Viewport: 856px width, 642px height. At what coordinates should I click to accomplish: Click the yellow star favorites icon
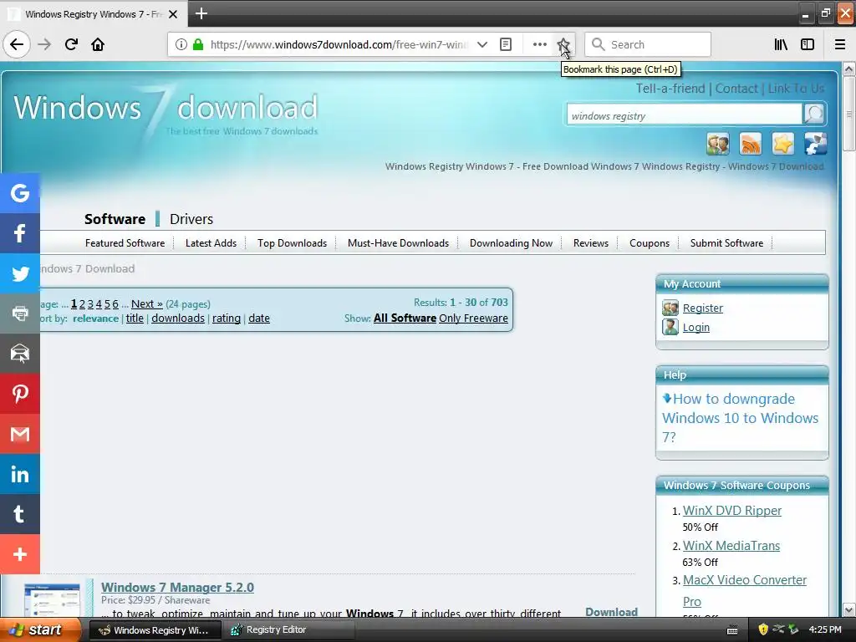click(x=782, y=144)
